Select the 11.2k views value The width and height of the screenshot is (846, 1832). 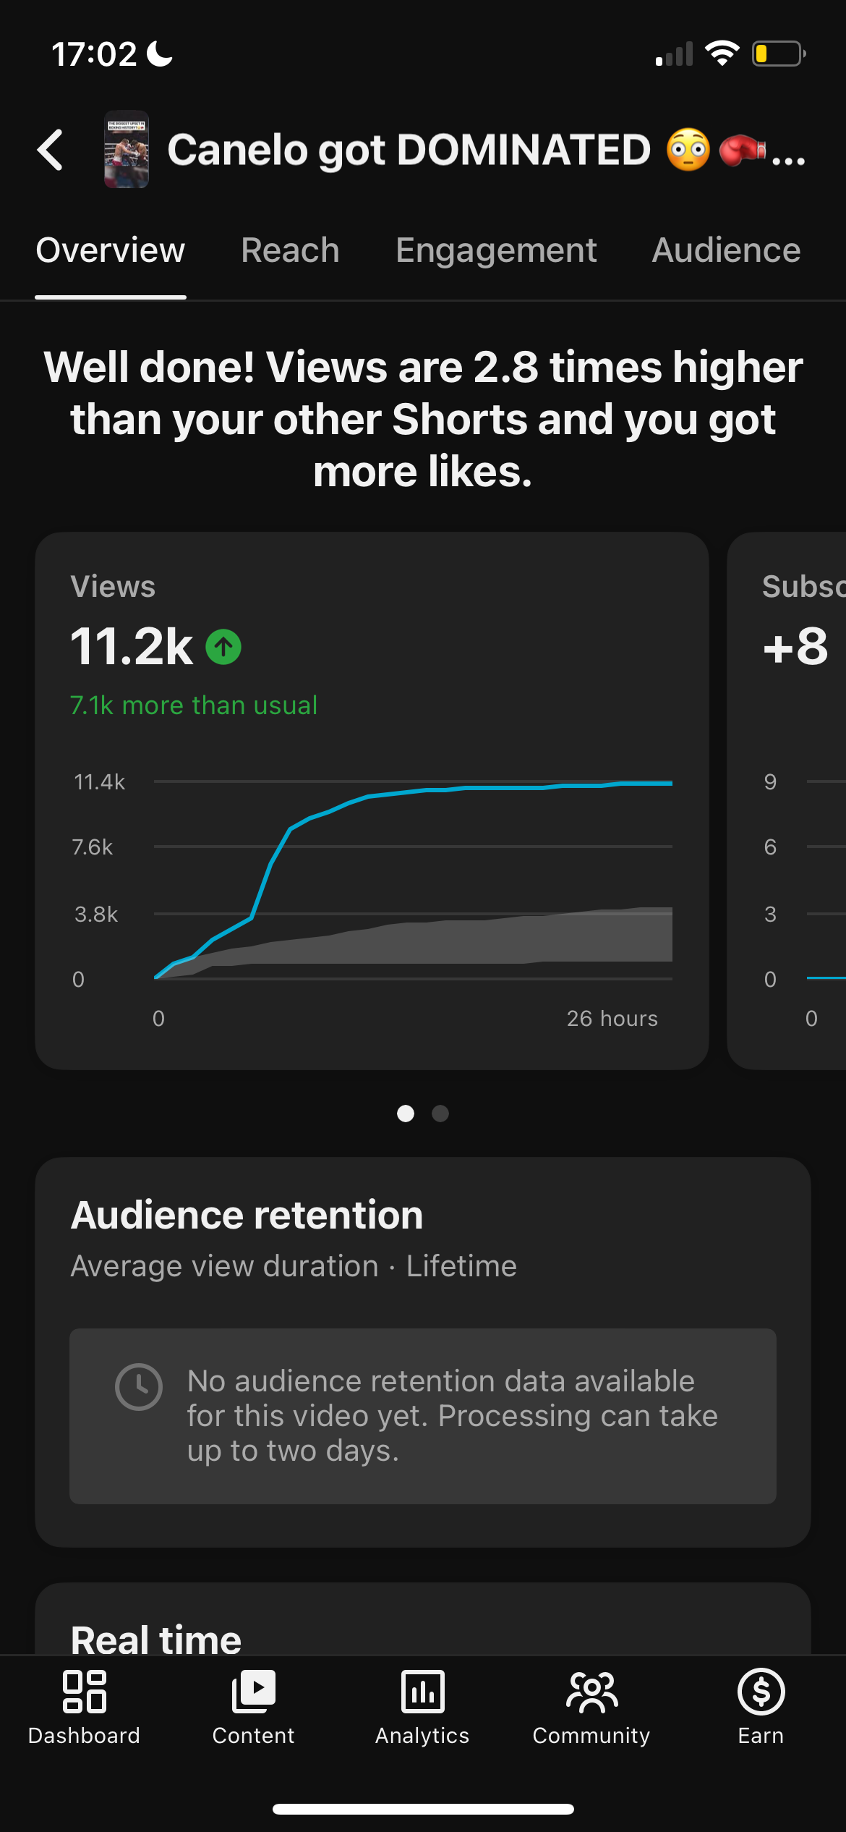pos(132,646)
